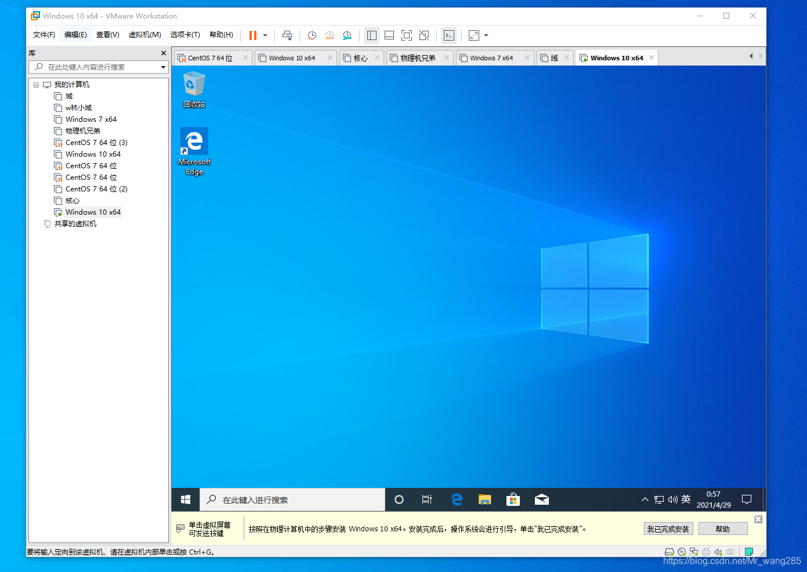Select CentOS 7 64 位 (3) in library
Screen dimensions: 807x572
[x=96, y=143]
